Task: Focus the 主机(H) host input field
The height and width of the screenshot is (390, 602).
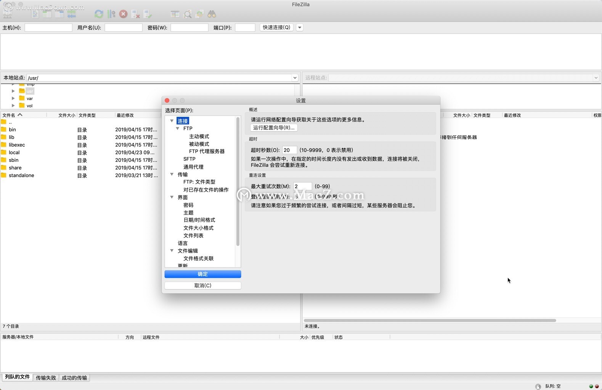Action: point(48,27)
